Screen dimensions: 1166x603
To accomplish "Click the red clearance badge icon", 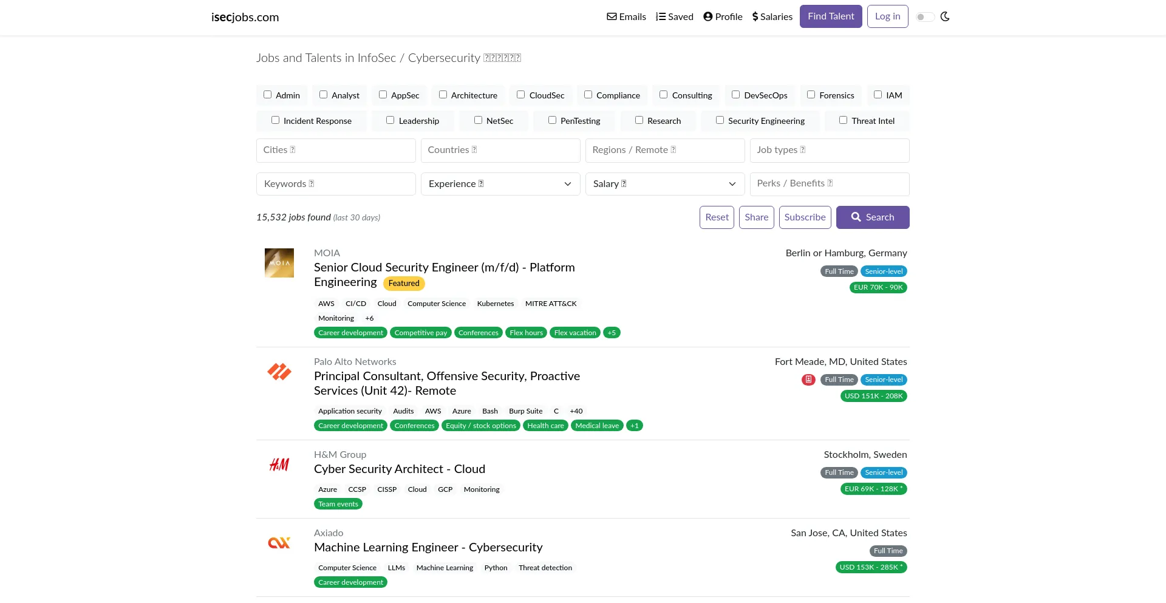I will click(808, 380).
